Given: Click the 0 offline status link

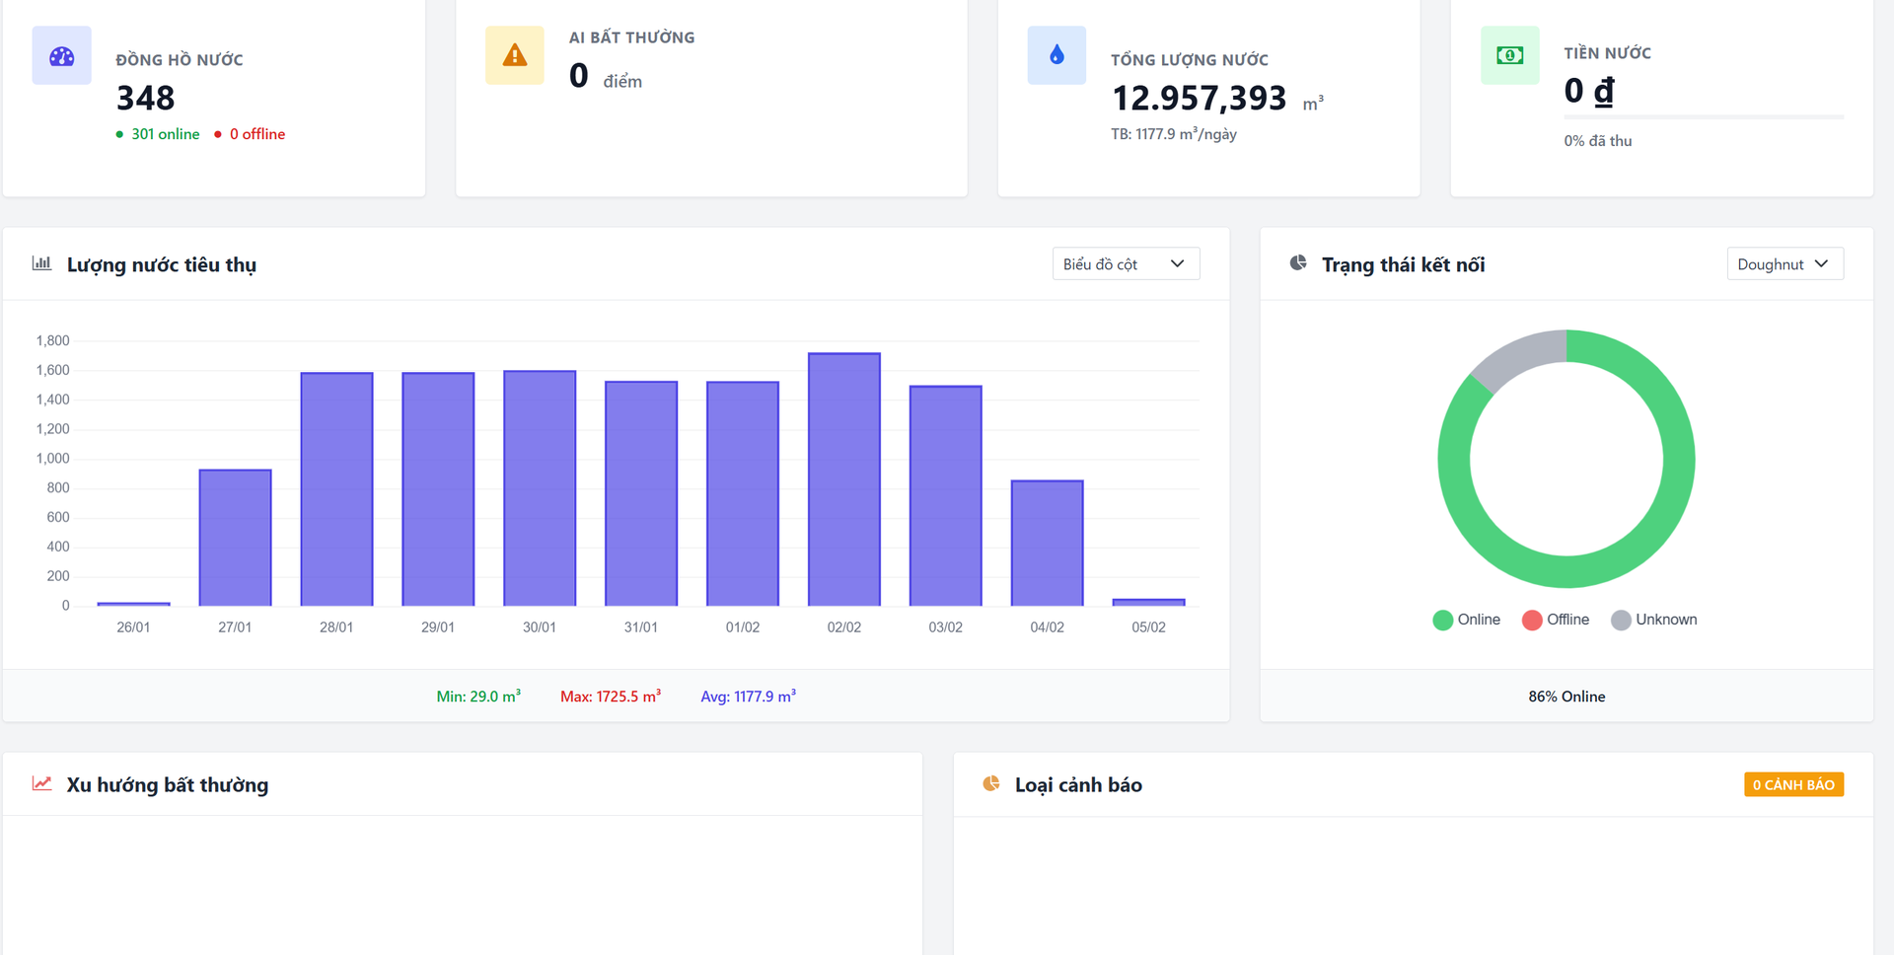Looking at the screenshot, I should pos(250,134).
